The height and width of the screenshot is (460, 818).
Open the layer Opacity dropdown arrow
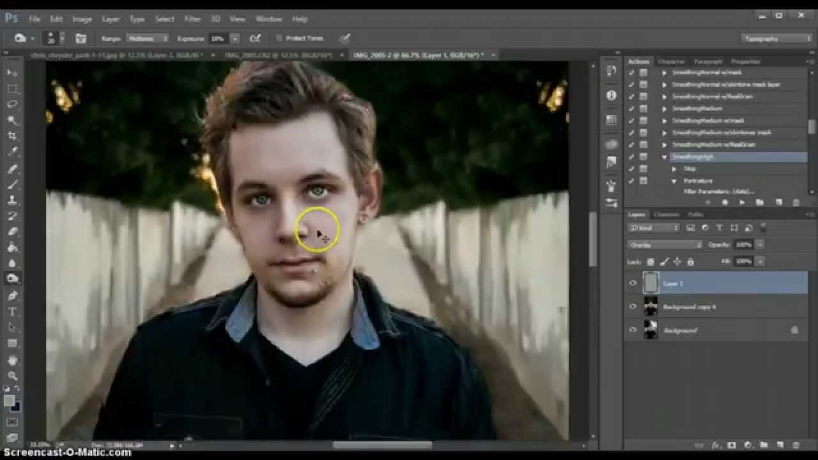760,245
